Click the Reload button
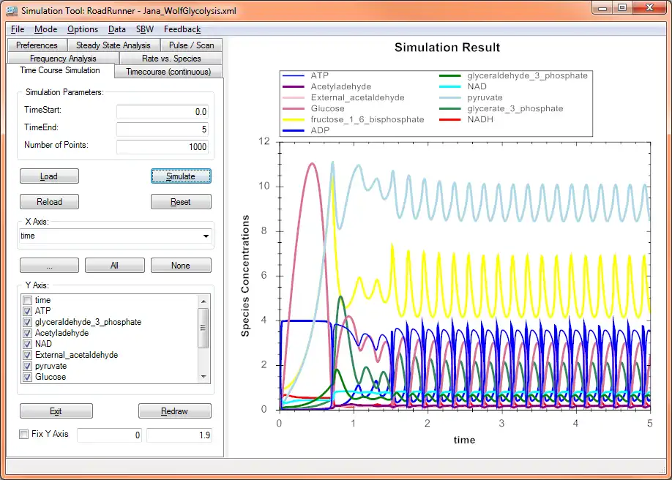Viewport: 672px width, 480px height. tap(49, 201)
